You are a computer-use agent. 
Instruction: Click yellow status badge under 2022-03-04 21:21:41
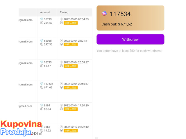71,45
